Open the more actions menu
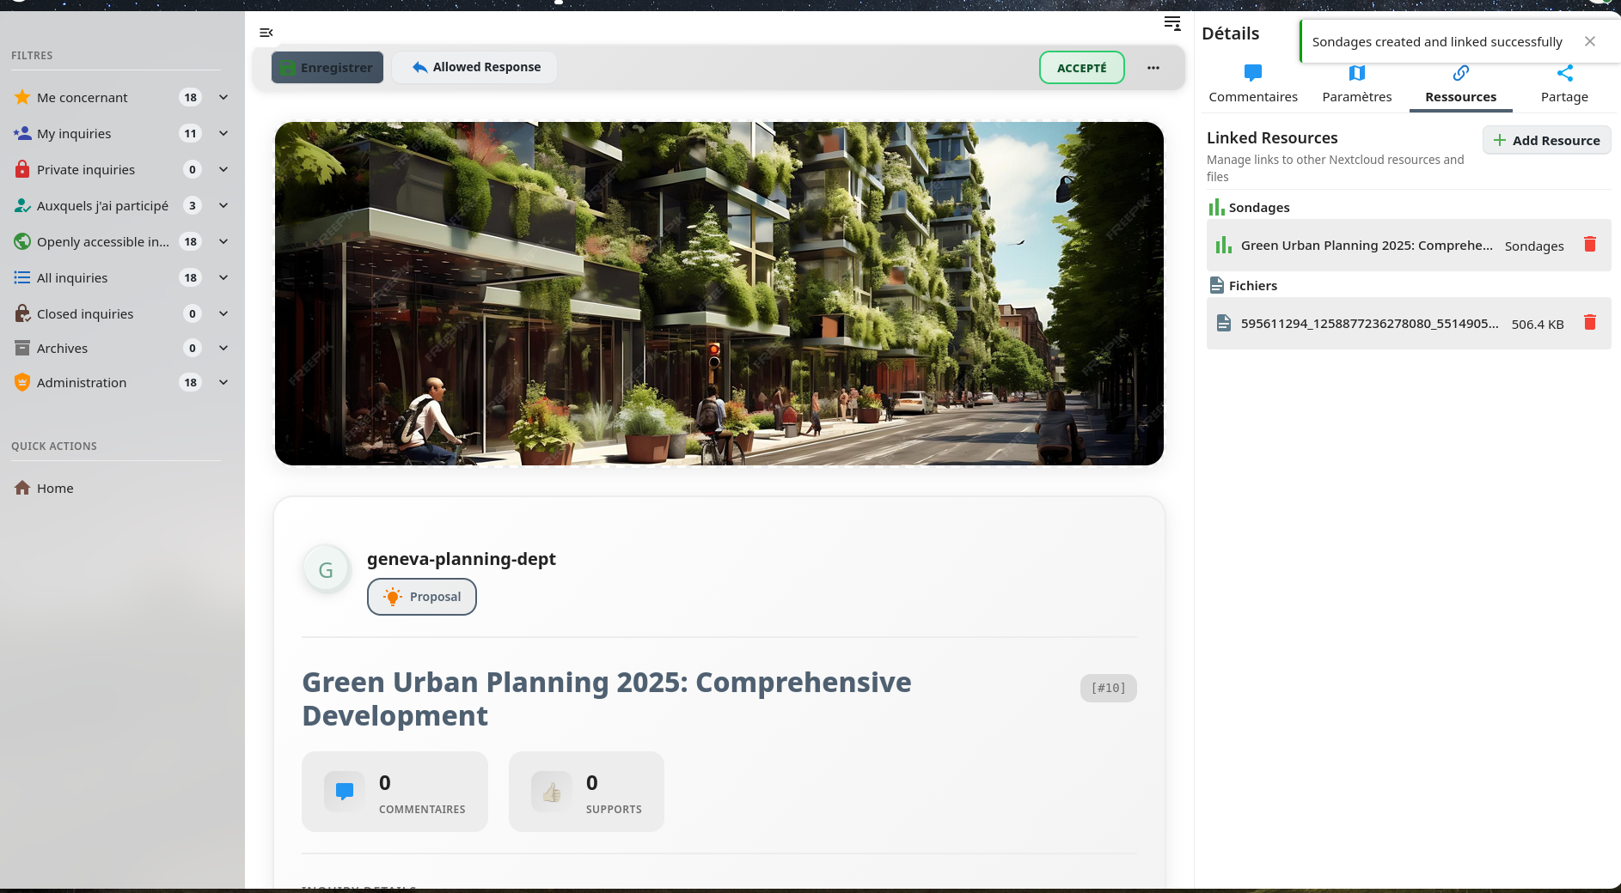The width and height of the screenshot is (1621, 893). click(1153, 67)
